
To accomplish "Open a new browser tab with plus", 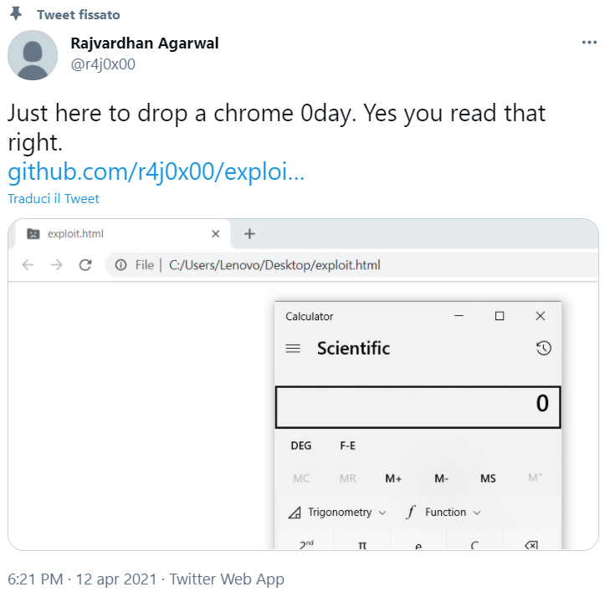I will pos(249,234).
